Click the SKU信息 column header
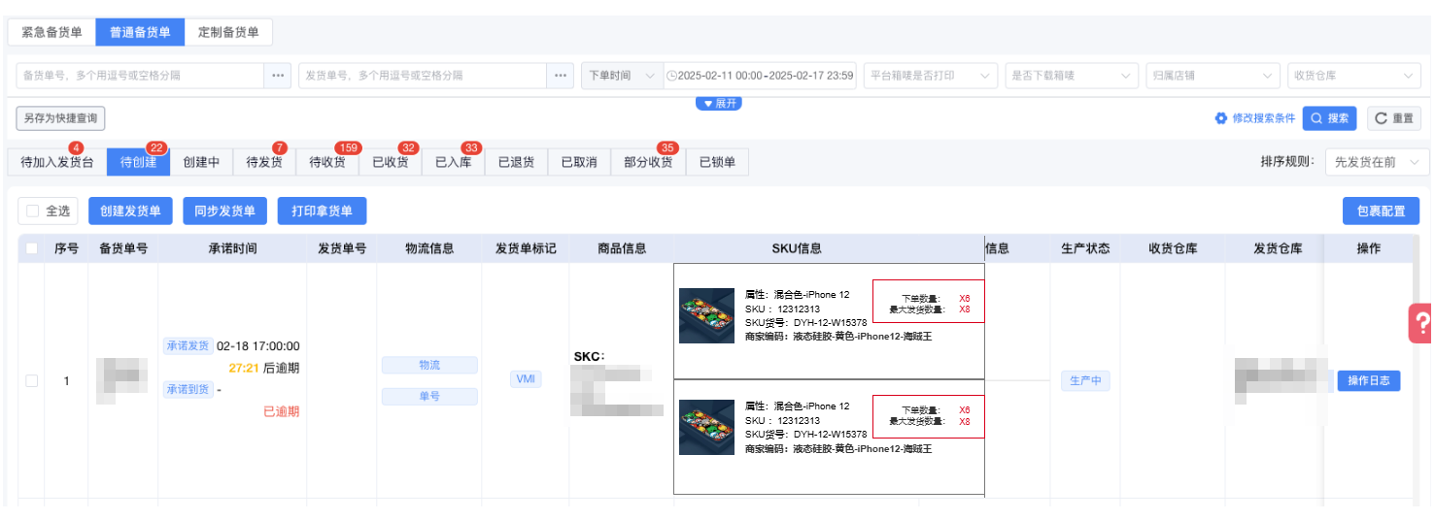1435x520 pixels. coord(797,248)
